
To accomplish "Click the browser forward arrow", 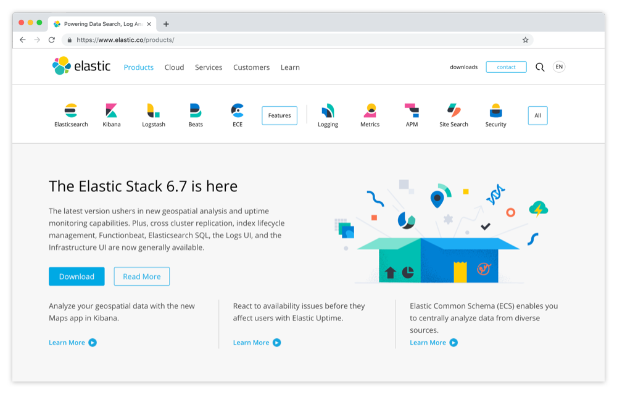I will [x=37, y=39].
